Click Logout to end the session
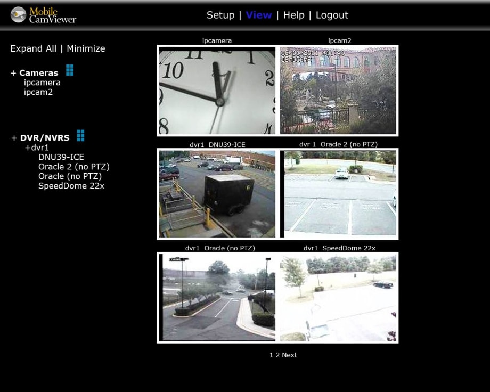Viewport: 490px width, 392px height. pos(332,15)
